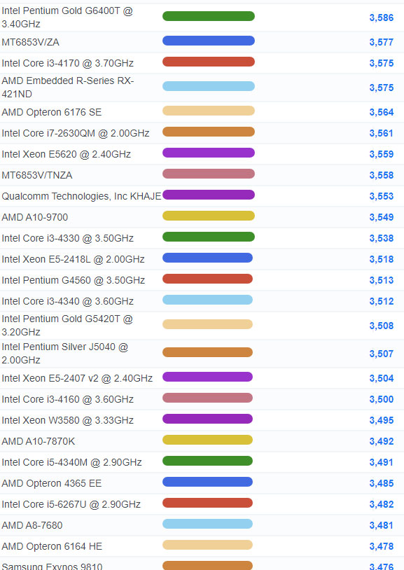
Task: Click score 3,481
Action: pyautogui.click(x=382, y=526)
